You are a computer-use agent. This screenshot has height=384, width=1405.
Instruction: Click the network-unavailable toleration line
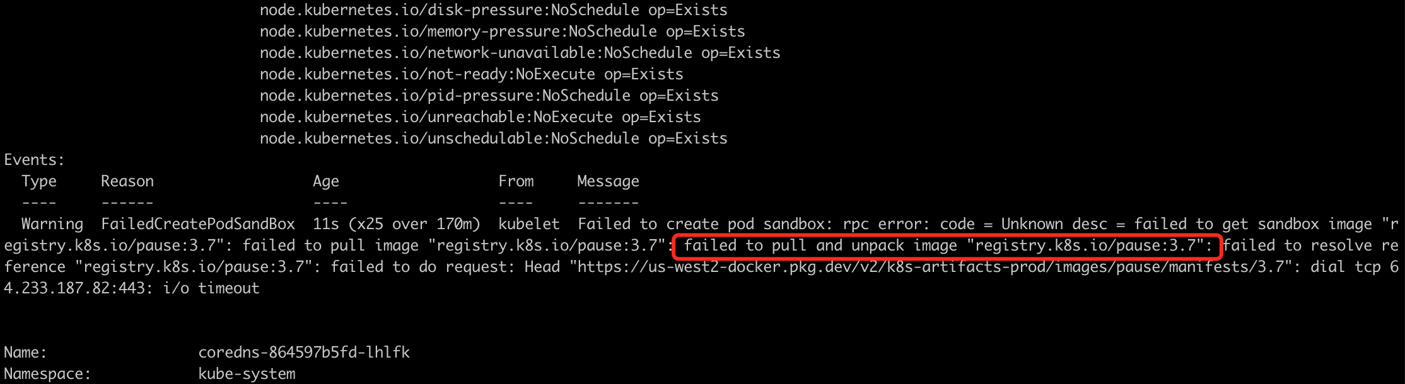pyautogui.click(x=520, y=53)
